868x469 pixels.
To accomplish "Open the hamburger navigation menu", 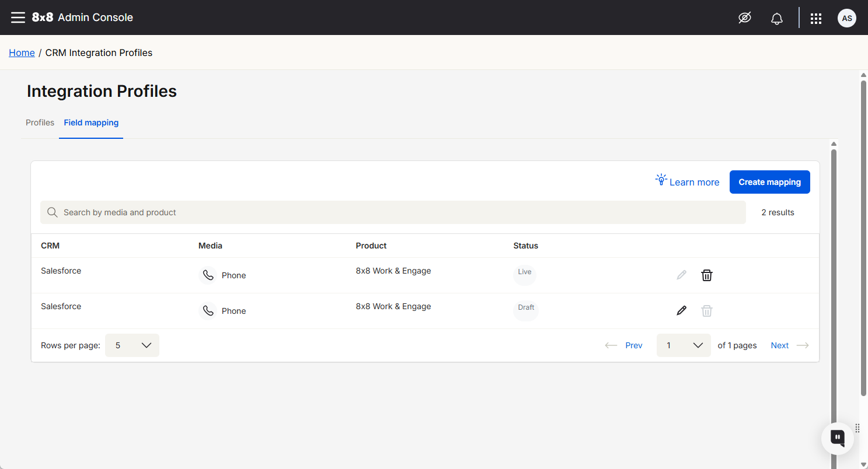I will pos(18,17).
